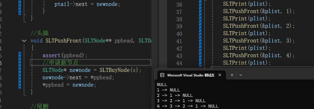Click the comment '//头插'
The width and height of the screenshot is (314, 109).
39,33
